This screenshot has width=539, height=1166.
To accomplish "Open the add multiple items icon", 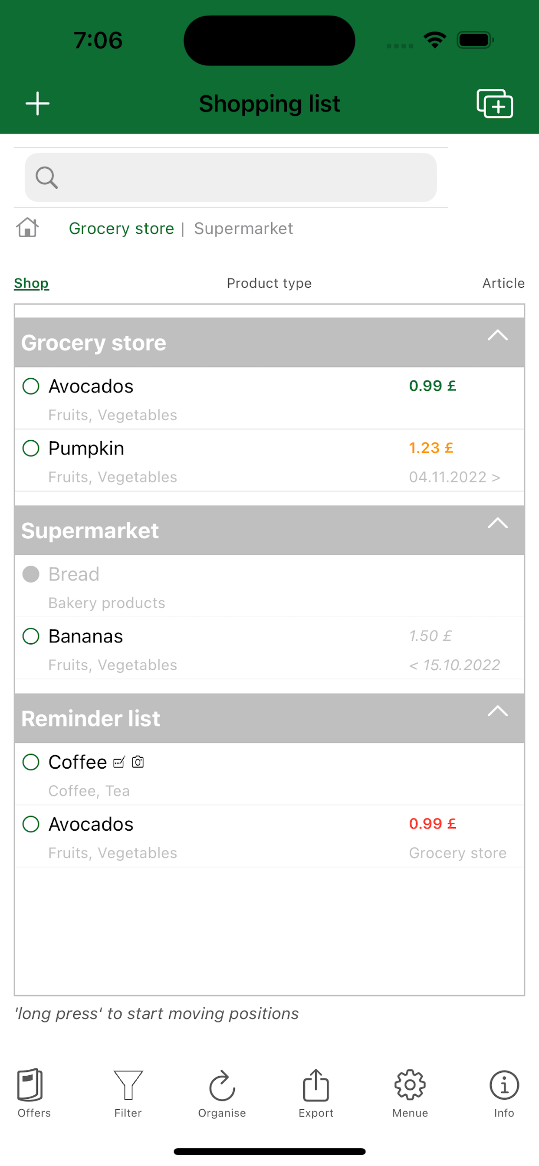I will coord(495,104).
